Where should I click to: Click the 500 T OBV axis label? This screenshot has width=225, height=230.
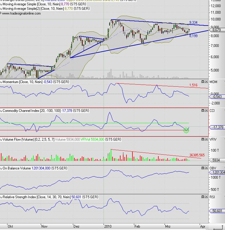click(x=215, y=190)
